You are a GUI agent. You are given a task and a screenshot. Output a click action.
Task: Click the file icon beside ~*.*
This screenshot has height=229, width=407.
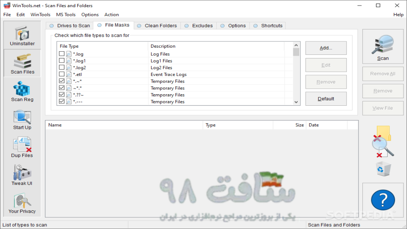pos(69,88)
